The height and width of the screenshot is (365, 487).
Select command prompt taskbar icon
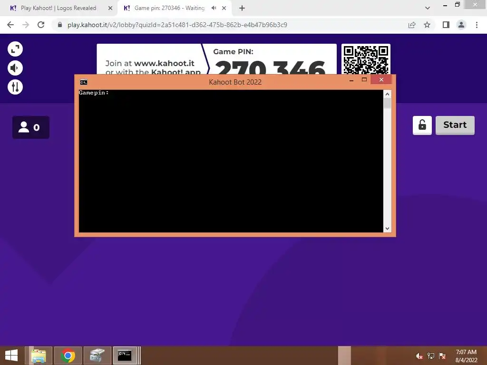[125, 355]
